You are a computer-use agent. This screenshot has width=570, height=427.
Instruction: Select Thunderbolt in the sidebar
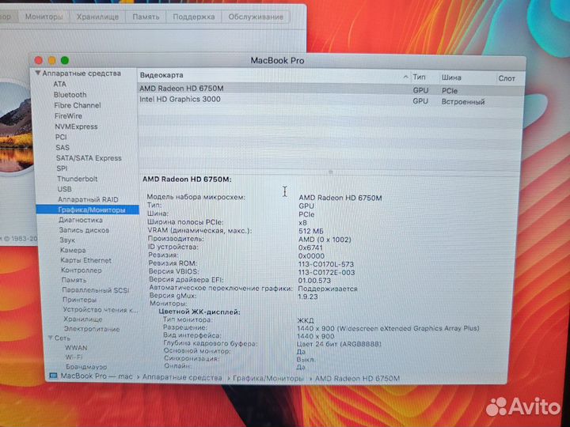click(x=77, y=179)
